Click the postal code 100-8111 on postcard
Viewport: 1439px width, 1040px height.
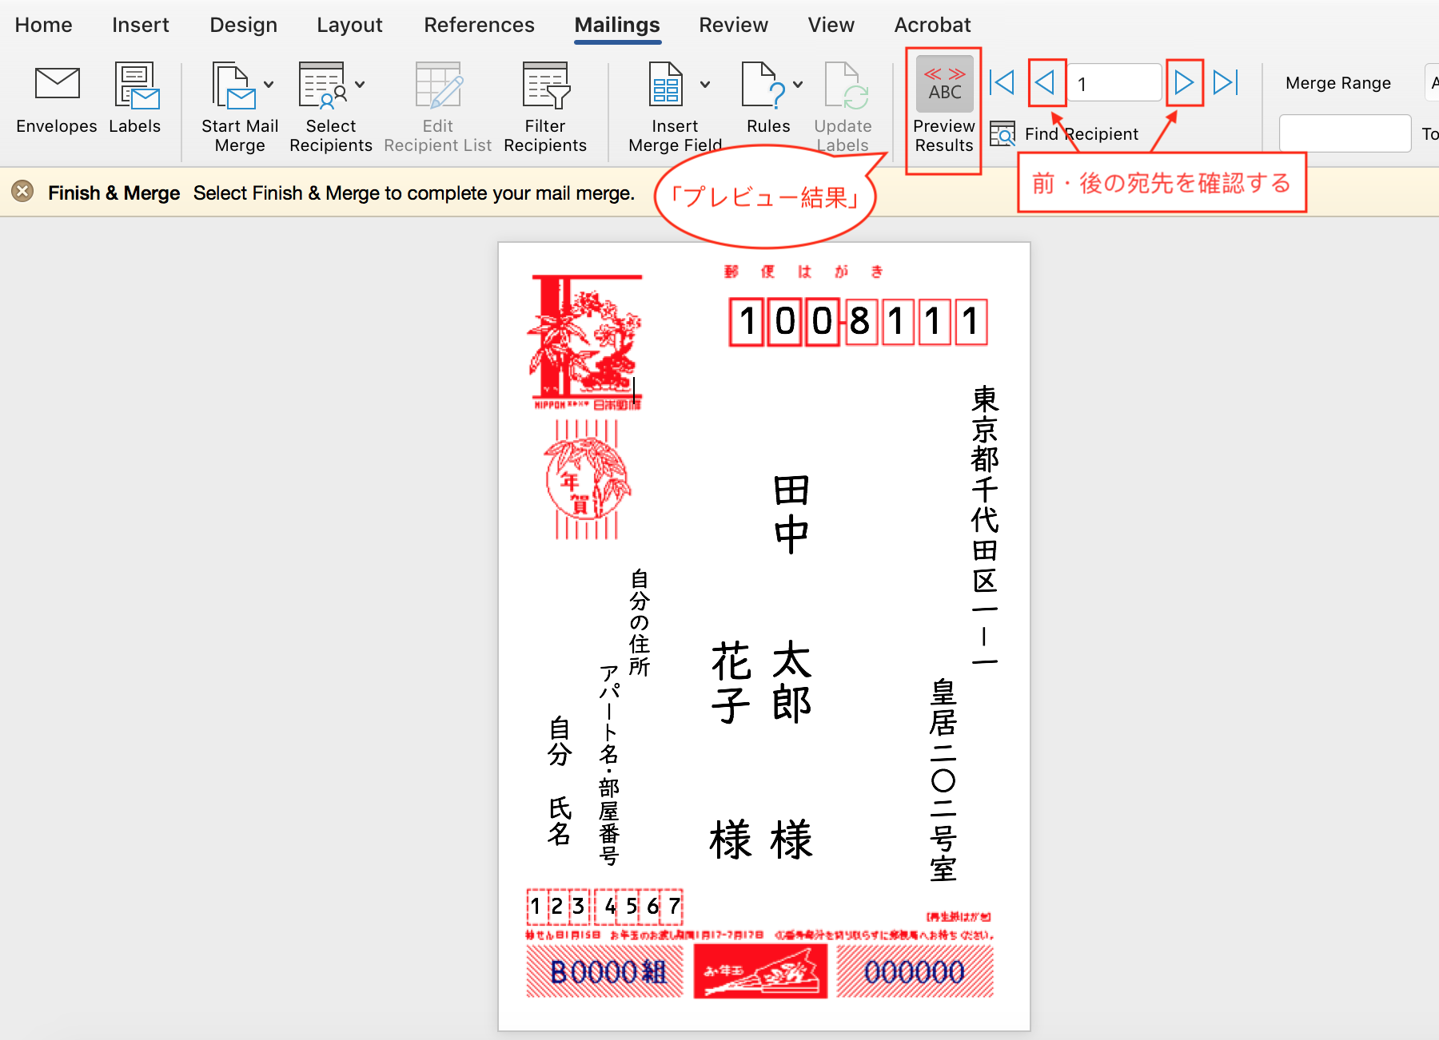[x=859, y=322]
